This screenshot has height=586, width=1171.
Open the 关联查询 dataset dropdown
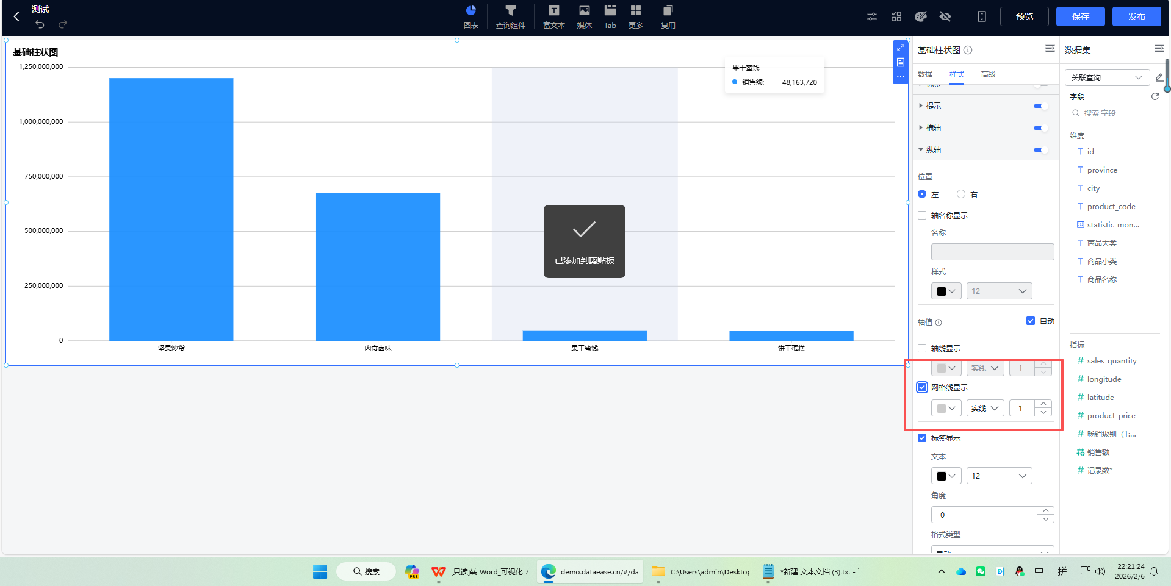[x=1107, y=77]
